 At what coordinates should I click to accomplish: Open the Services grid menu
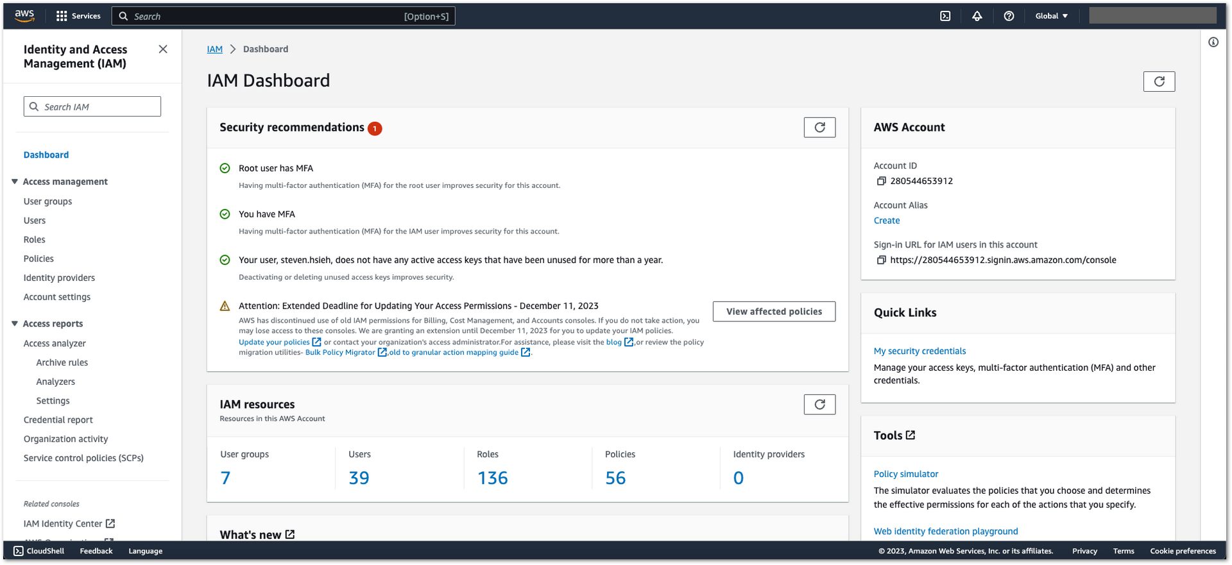click(x=78, y=16)
